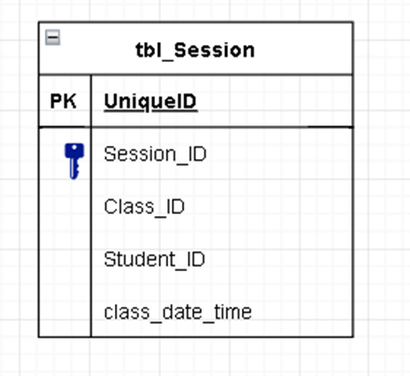Image resolution: width=410 pixels, height=376 pixels.
Task: Click the blue key icon beside Session_ID
Action: pyautogui.click(x=75, y=161)
